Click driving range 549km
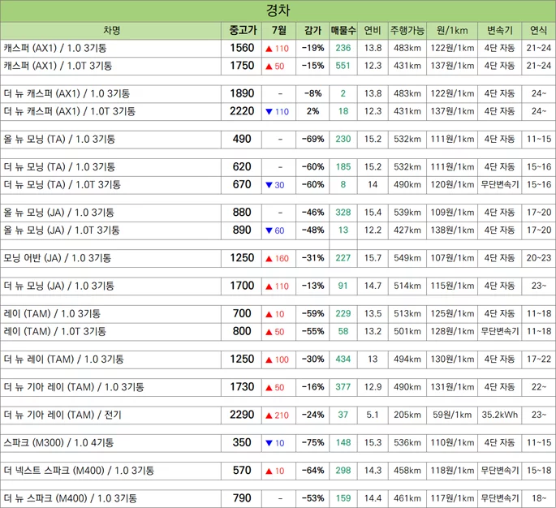 point(407,258)
